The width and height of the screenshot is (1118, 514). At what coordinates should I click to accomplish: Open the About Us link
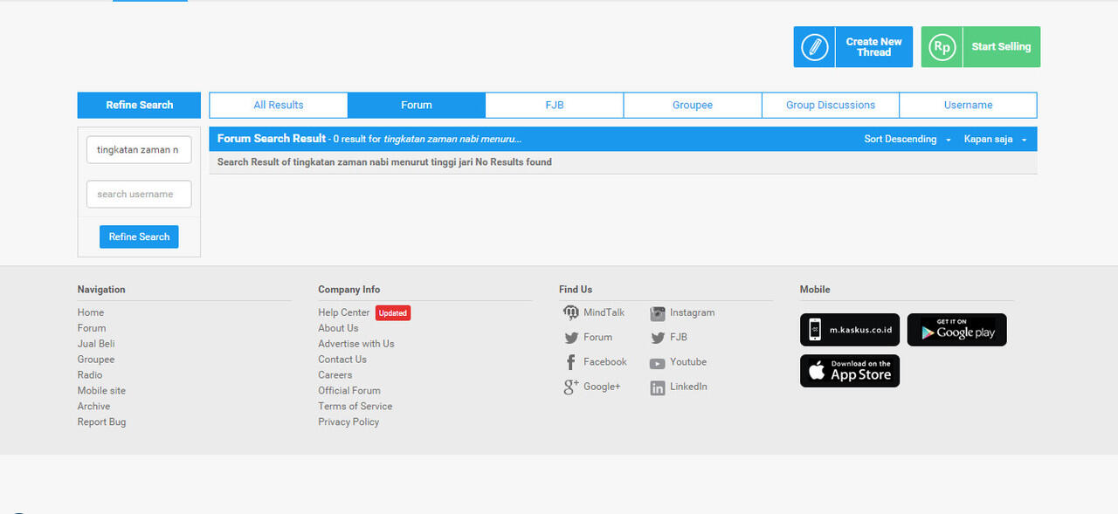[338, 328]
